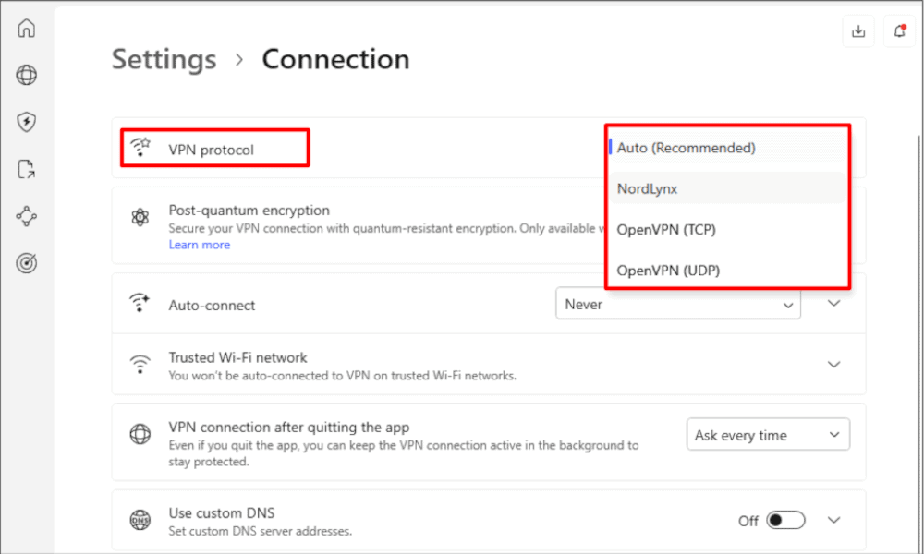
Task: Click the VPN protocol Wi-Fi star icon
Action: click(x=140, y=147)
